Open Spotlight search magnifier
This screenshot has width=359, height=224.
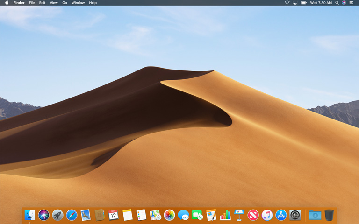pos(337,3)
